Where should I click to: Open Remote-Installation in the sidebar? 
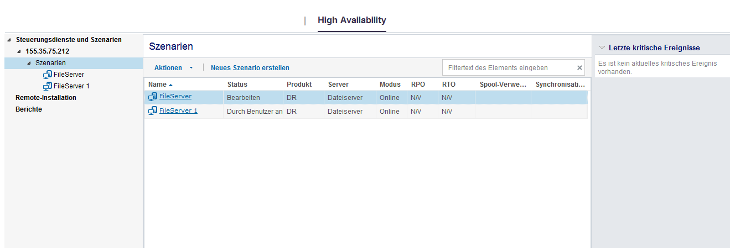point(46,98)
